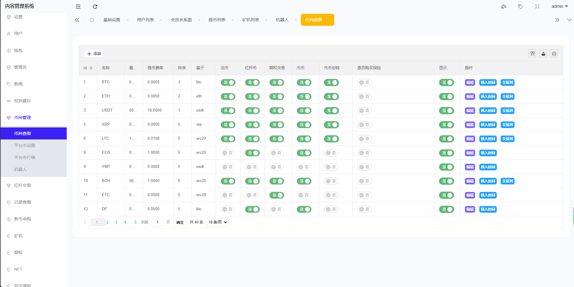Viewport: 574px width, 287px height.
Task: Click 编辑 button for BTC row
Action: pos(470,82)
